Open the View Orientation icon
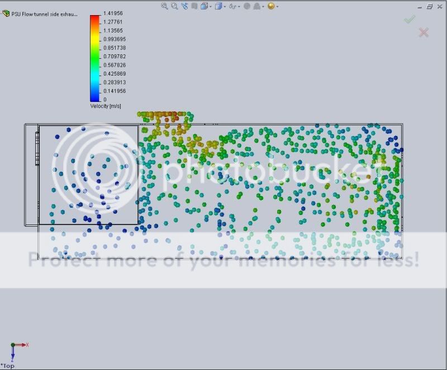 coord(204,6)
